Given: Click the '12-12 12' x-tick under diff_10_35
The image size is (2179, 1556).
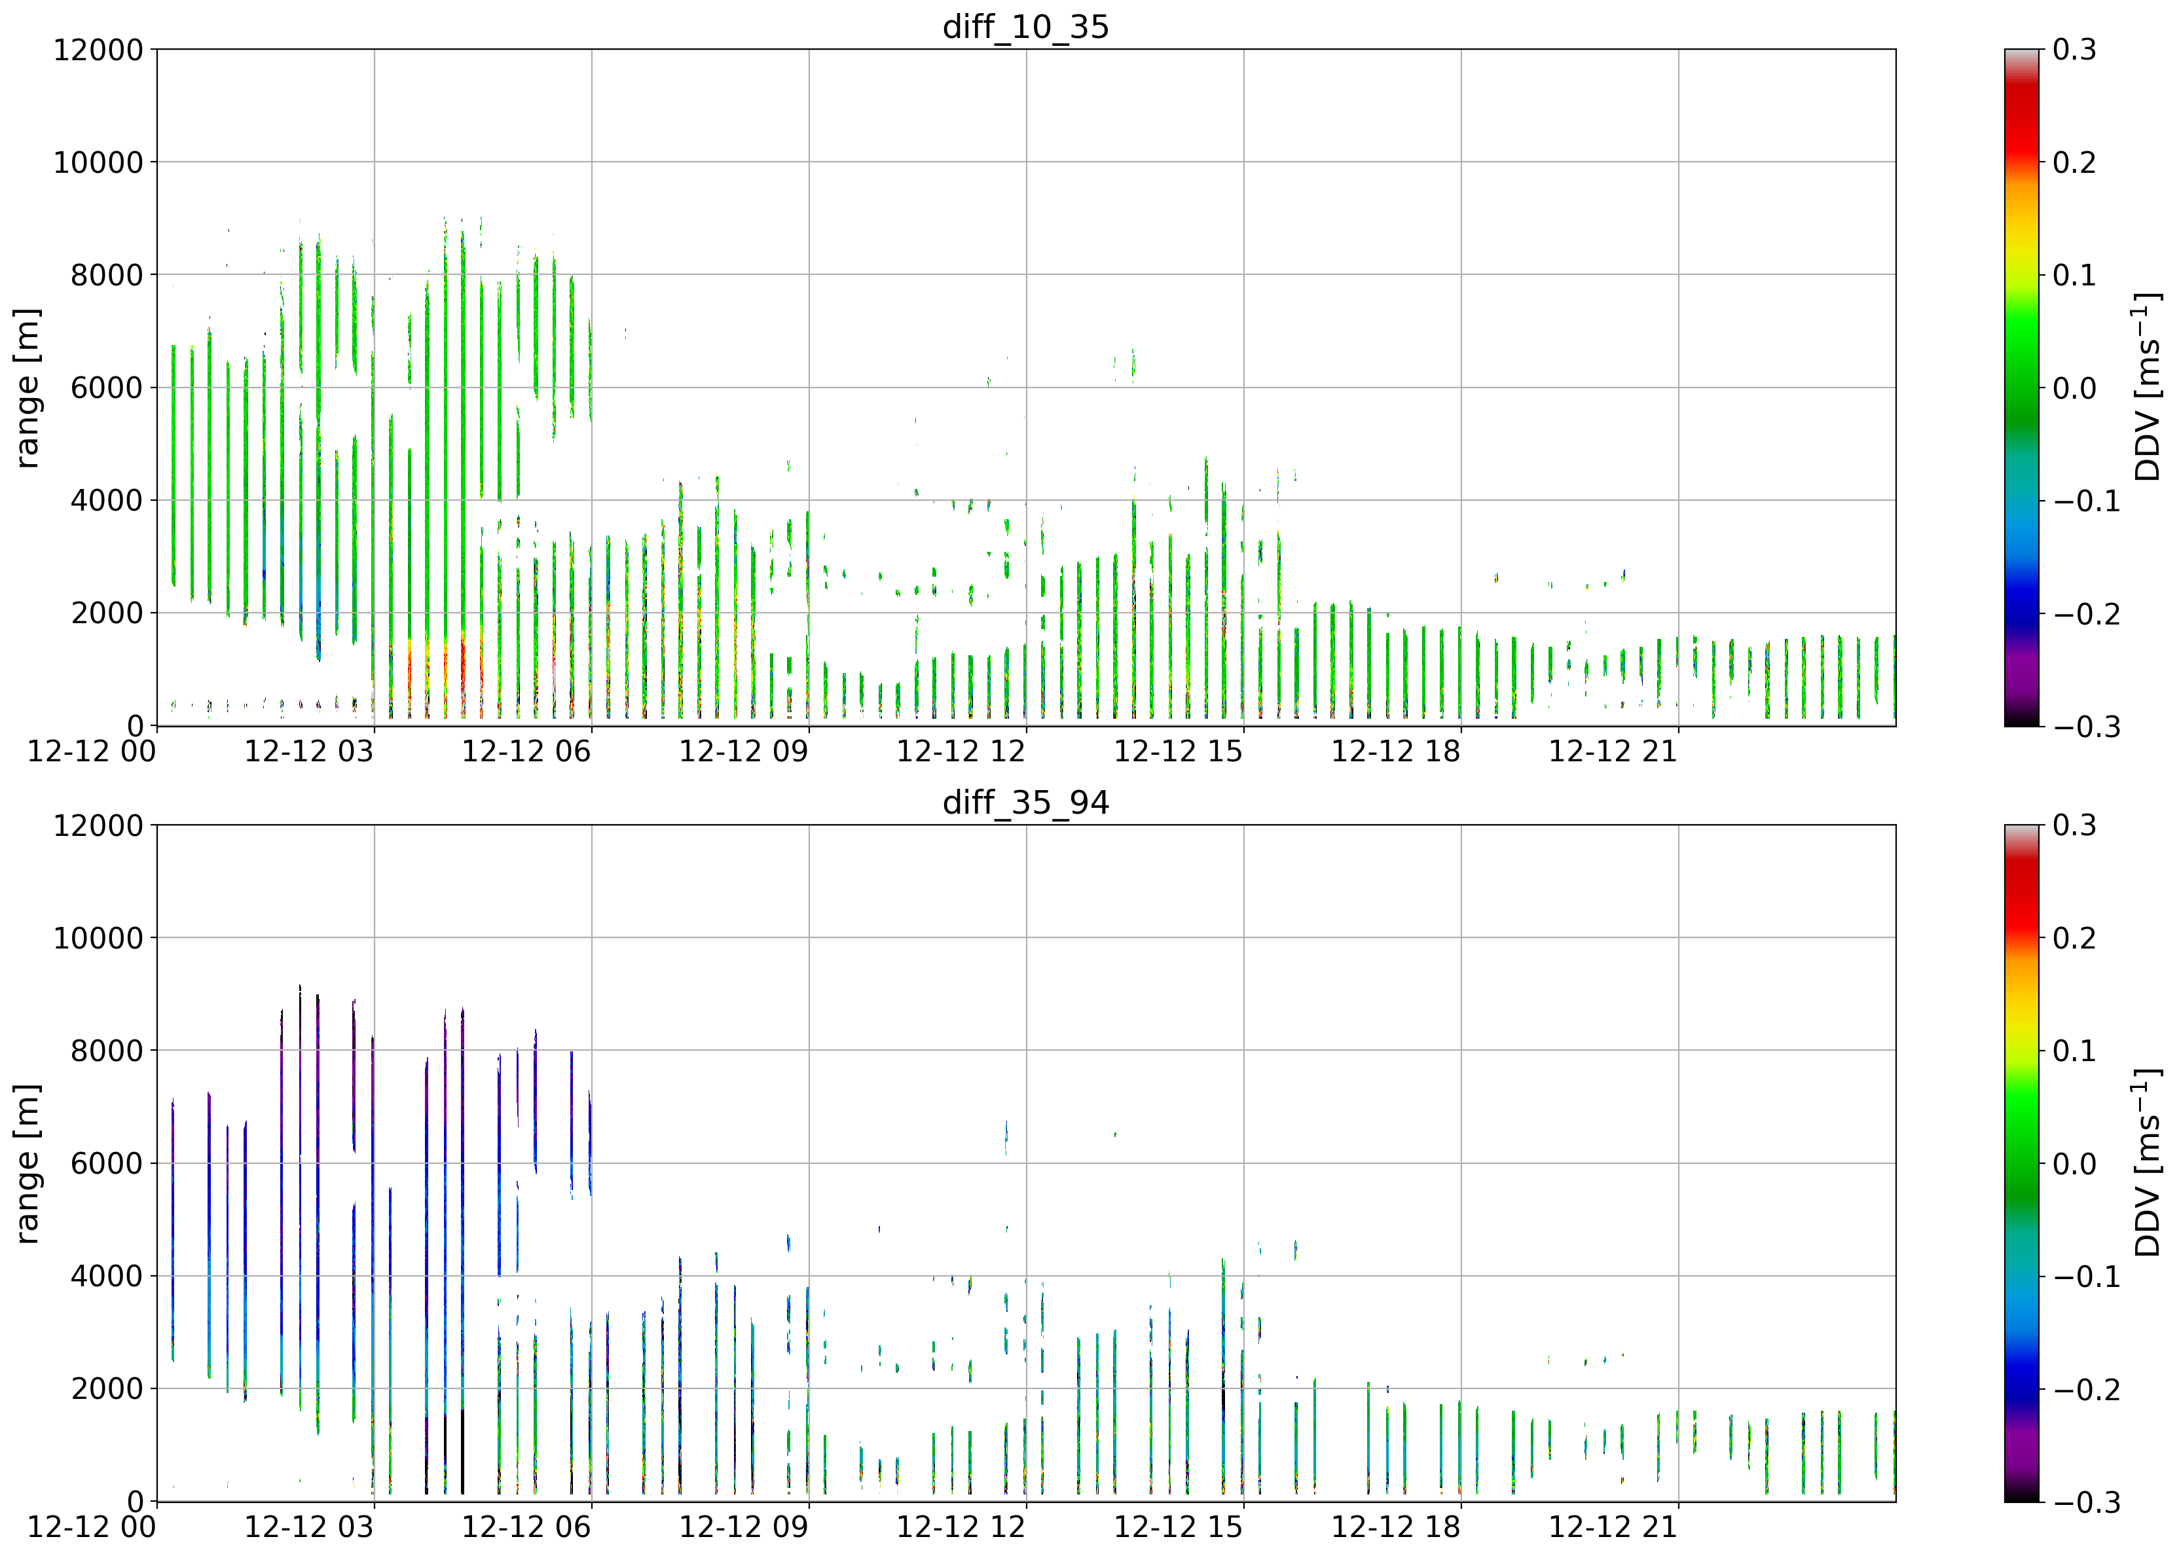Looking at the screenshot, I should (x=961, y=752).
